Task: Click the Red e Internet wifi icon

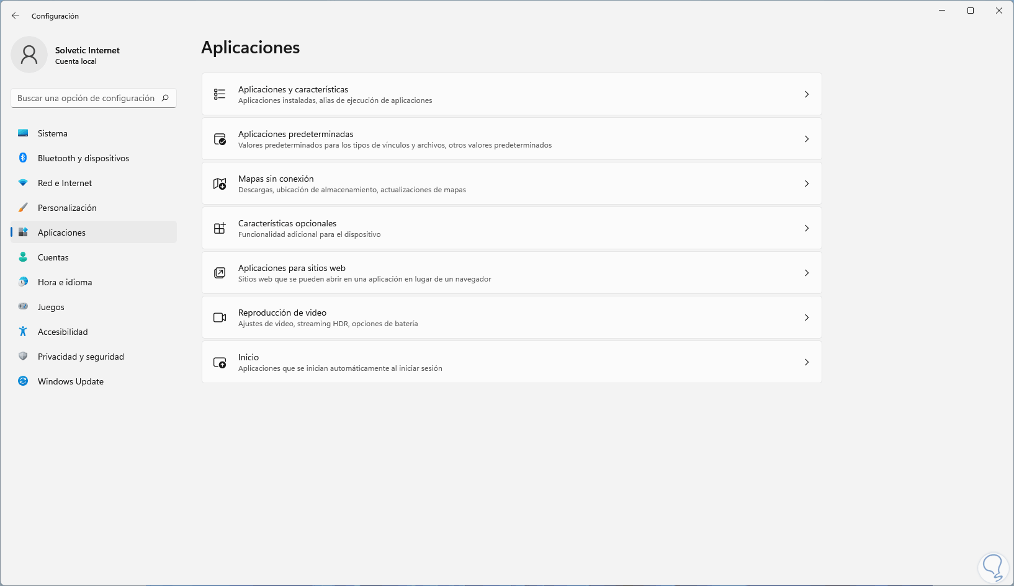Action: click(23, 183)
